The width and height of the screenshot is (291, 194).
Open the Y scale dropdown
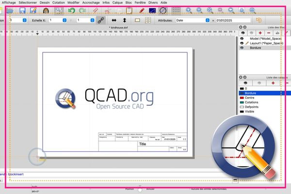(x=92, y=20)
